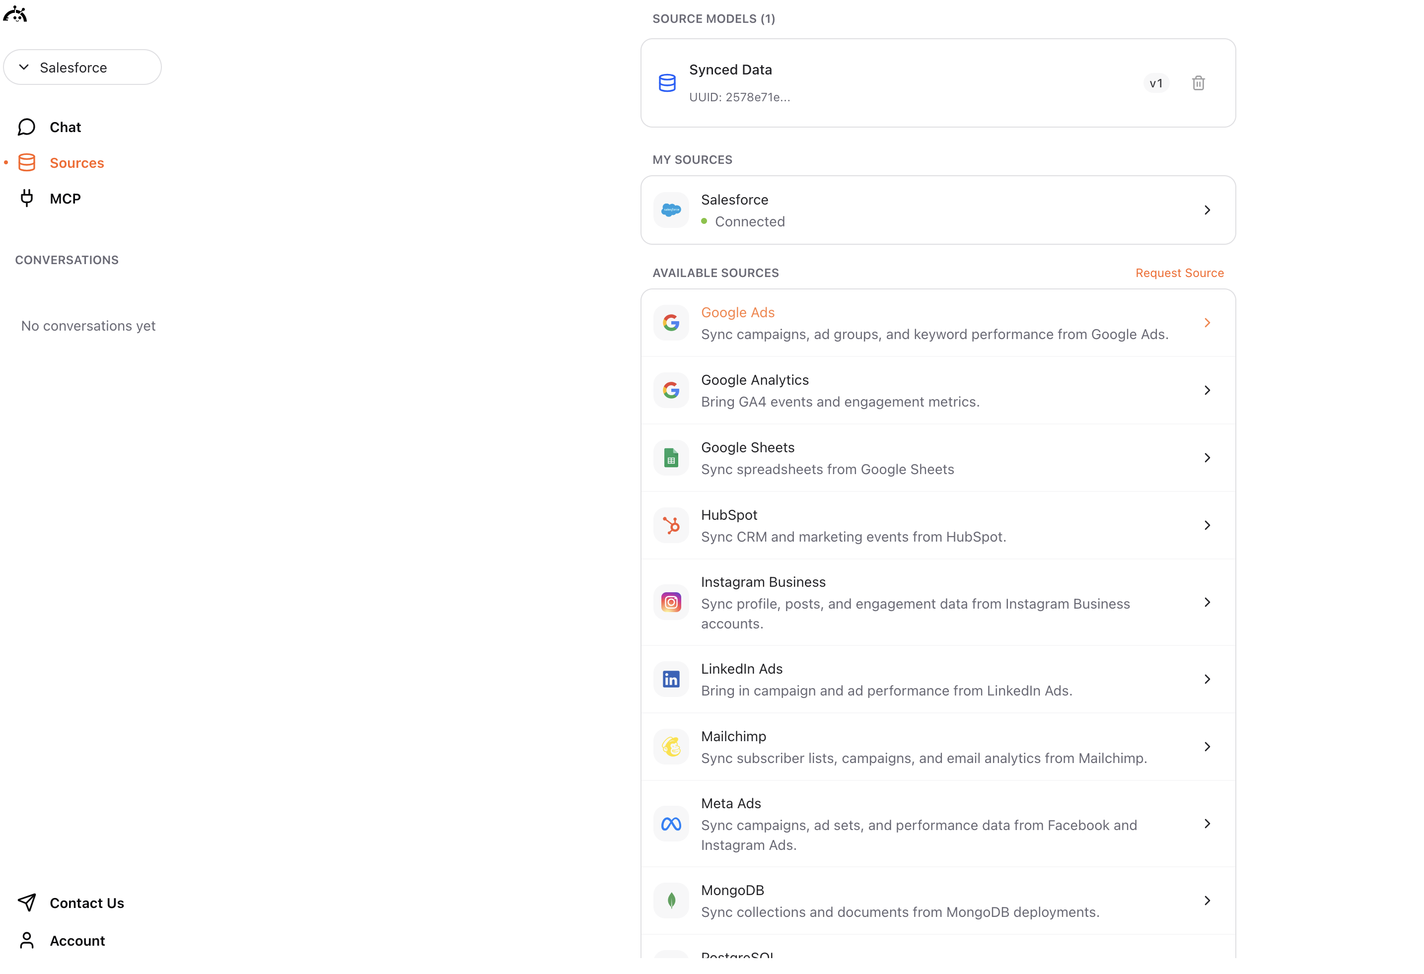1424x974 pixels.
Task: Select the HubSpot source icon
Action: tap(671, 525)
